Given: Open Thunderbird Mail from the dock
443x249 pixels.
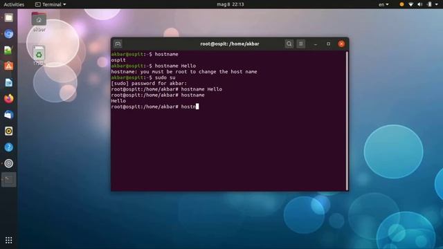Looking at the screenshot, I should 9,115.
